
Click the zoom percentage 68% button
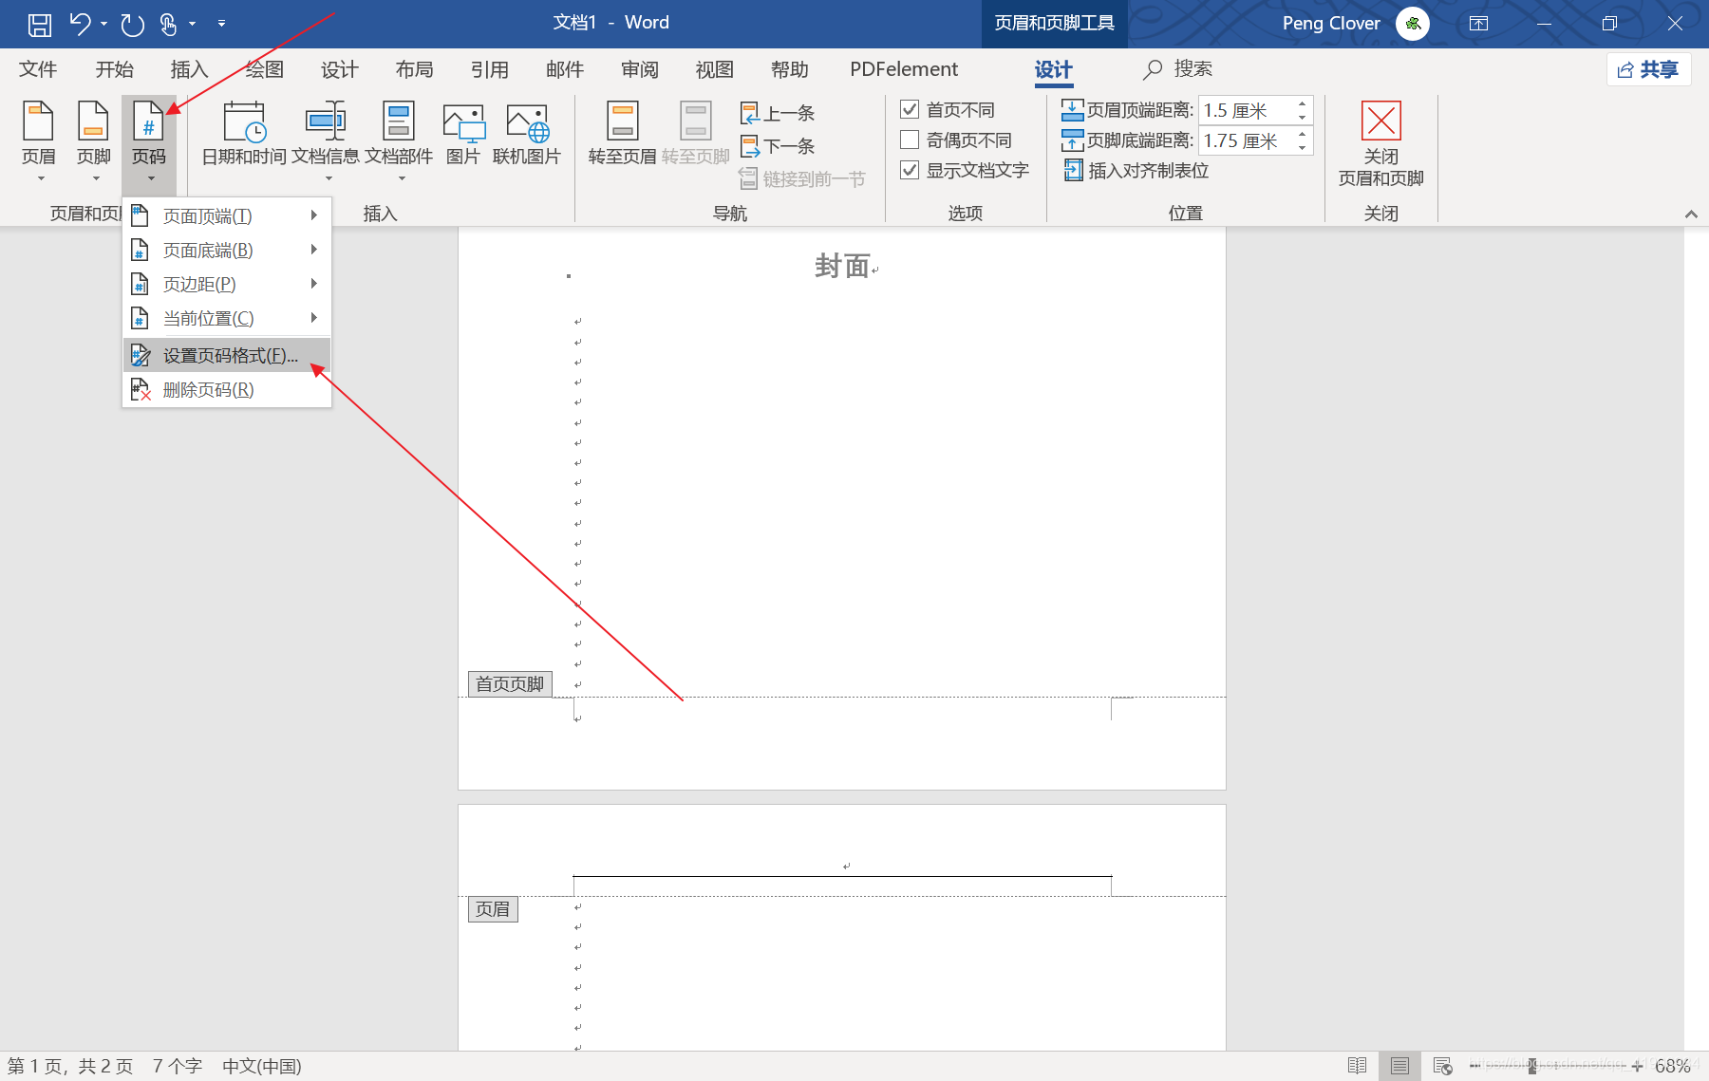(x=1673, y=1066)
